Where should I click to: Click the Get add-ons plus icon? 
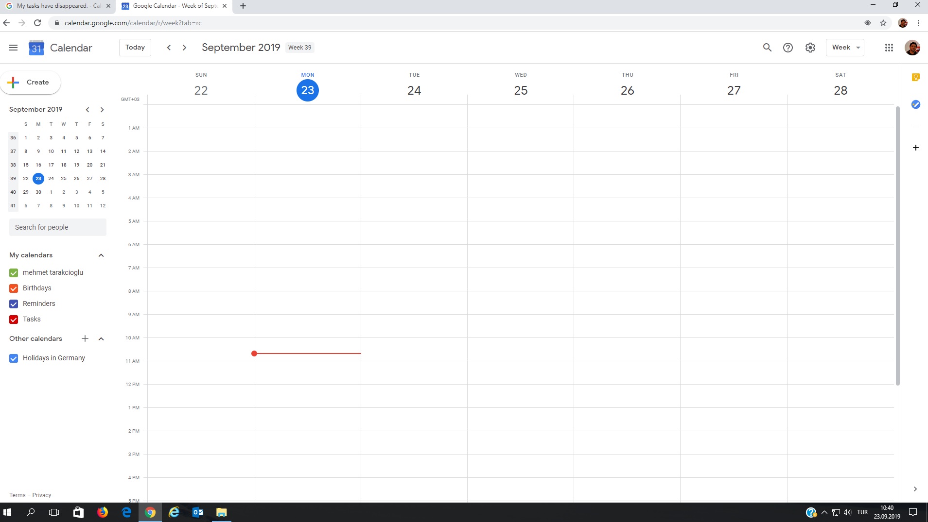tap(916, 148)
